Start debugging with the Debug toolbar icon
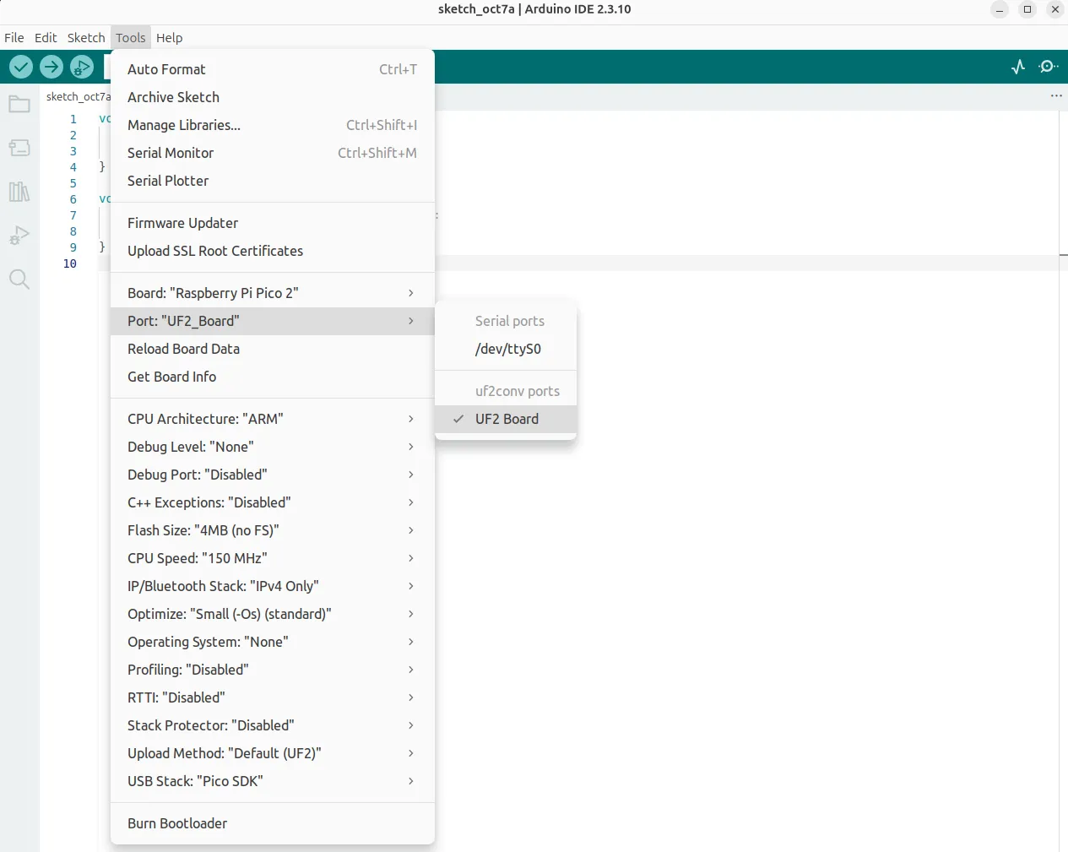 pos(82,67)
